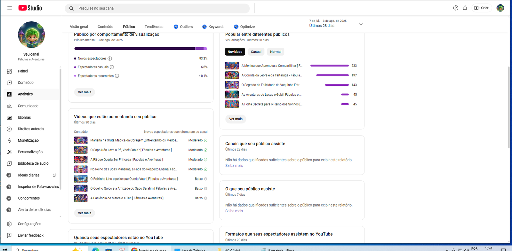Image resolution: width=512 pixels, height=251 pixels.
Task: Select the Normal audience filter chip
Action: [276, 52]
